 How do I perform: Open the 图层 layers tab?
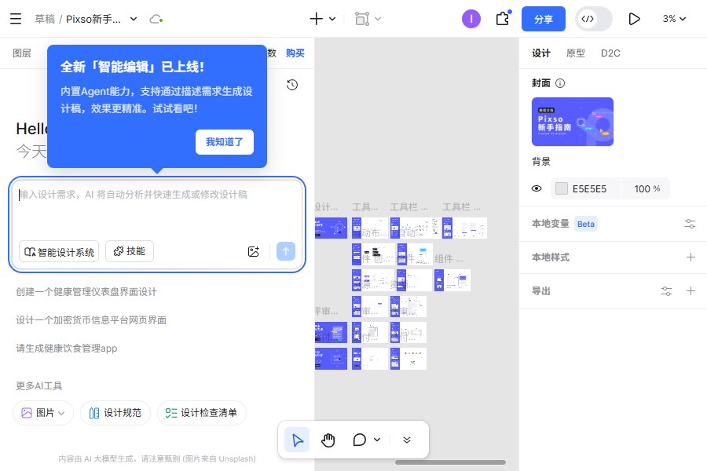(x=22, y=53)
